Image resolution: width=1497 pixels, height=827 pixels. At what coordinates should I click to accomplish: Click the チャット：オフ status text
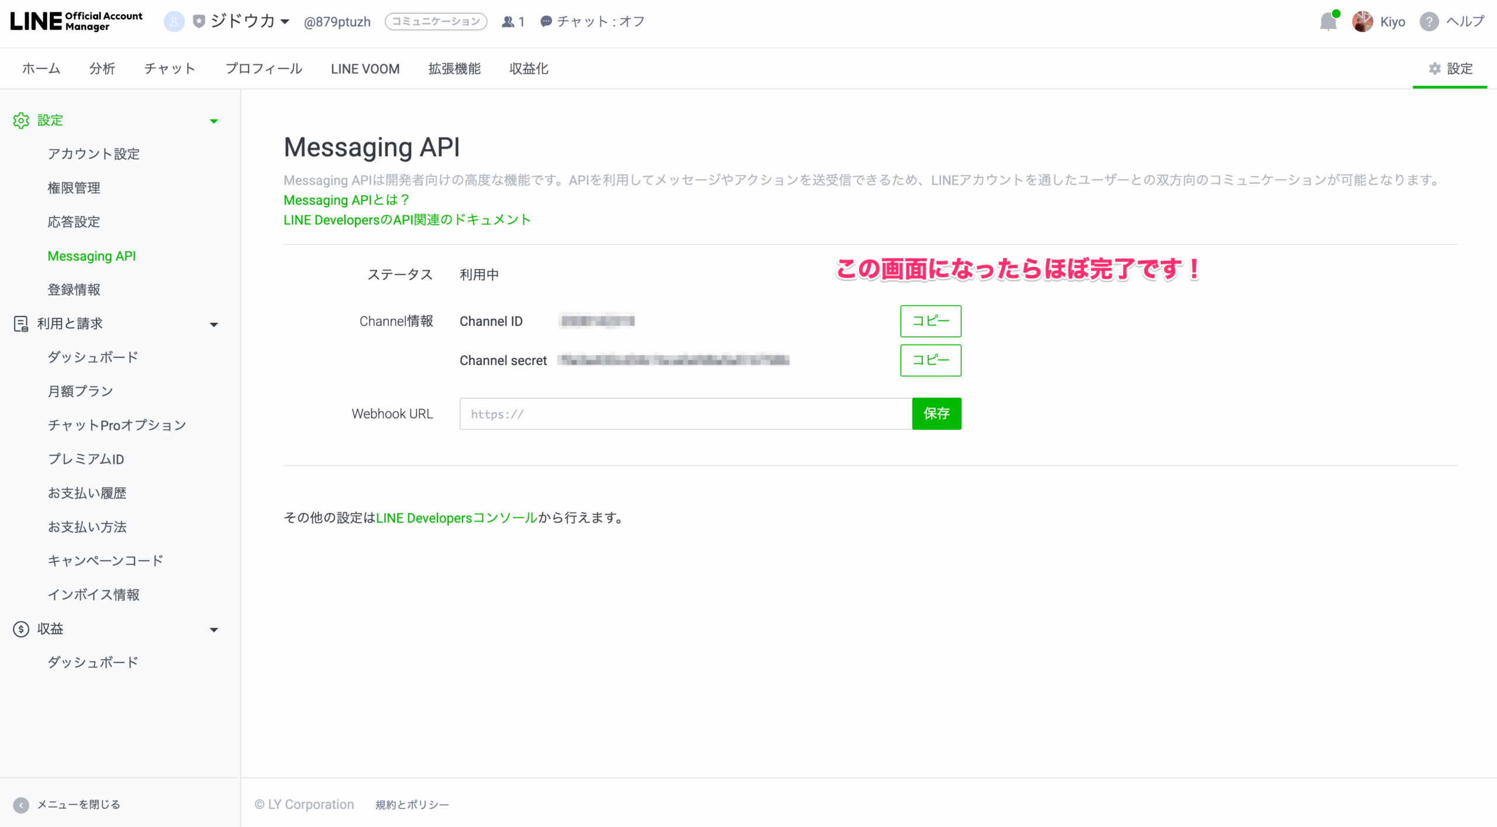(x=601, y=22)
